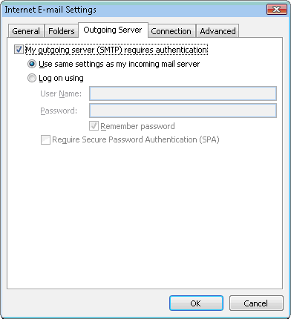Enable Require Secure Password Authentication (SPA) checkbox
The height and width of the screenshot is (319, 291).
45,139
